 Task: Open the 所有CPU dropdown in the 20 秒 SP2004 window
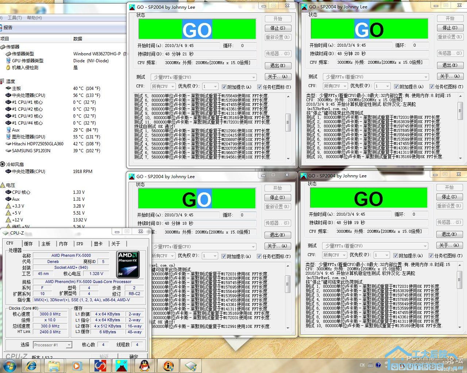[335, 86]
